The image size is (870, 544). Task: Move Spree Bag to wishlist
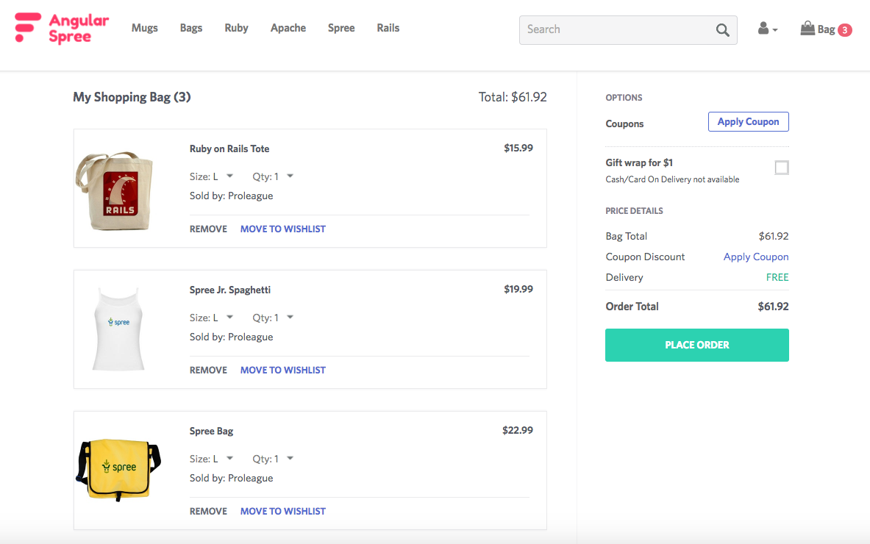click(x=283, y=511)
